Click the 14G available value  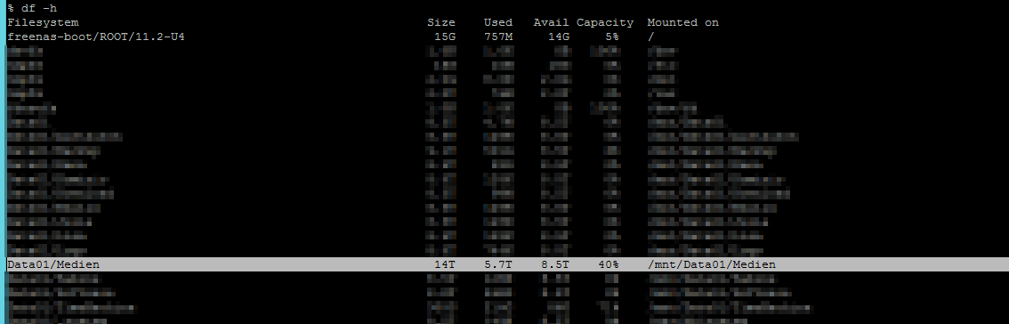(559, 37)
